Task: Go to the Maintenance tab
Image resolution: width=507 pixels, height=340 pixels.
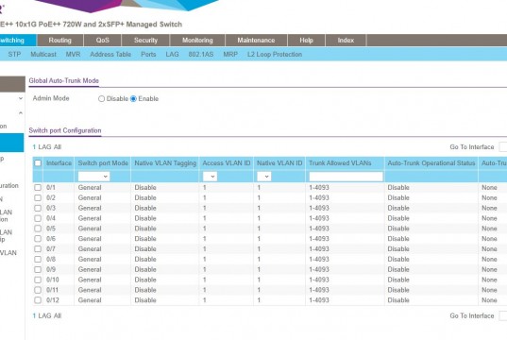Action: point(256,41)
